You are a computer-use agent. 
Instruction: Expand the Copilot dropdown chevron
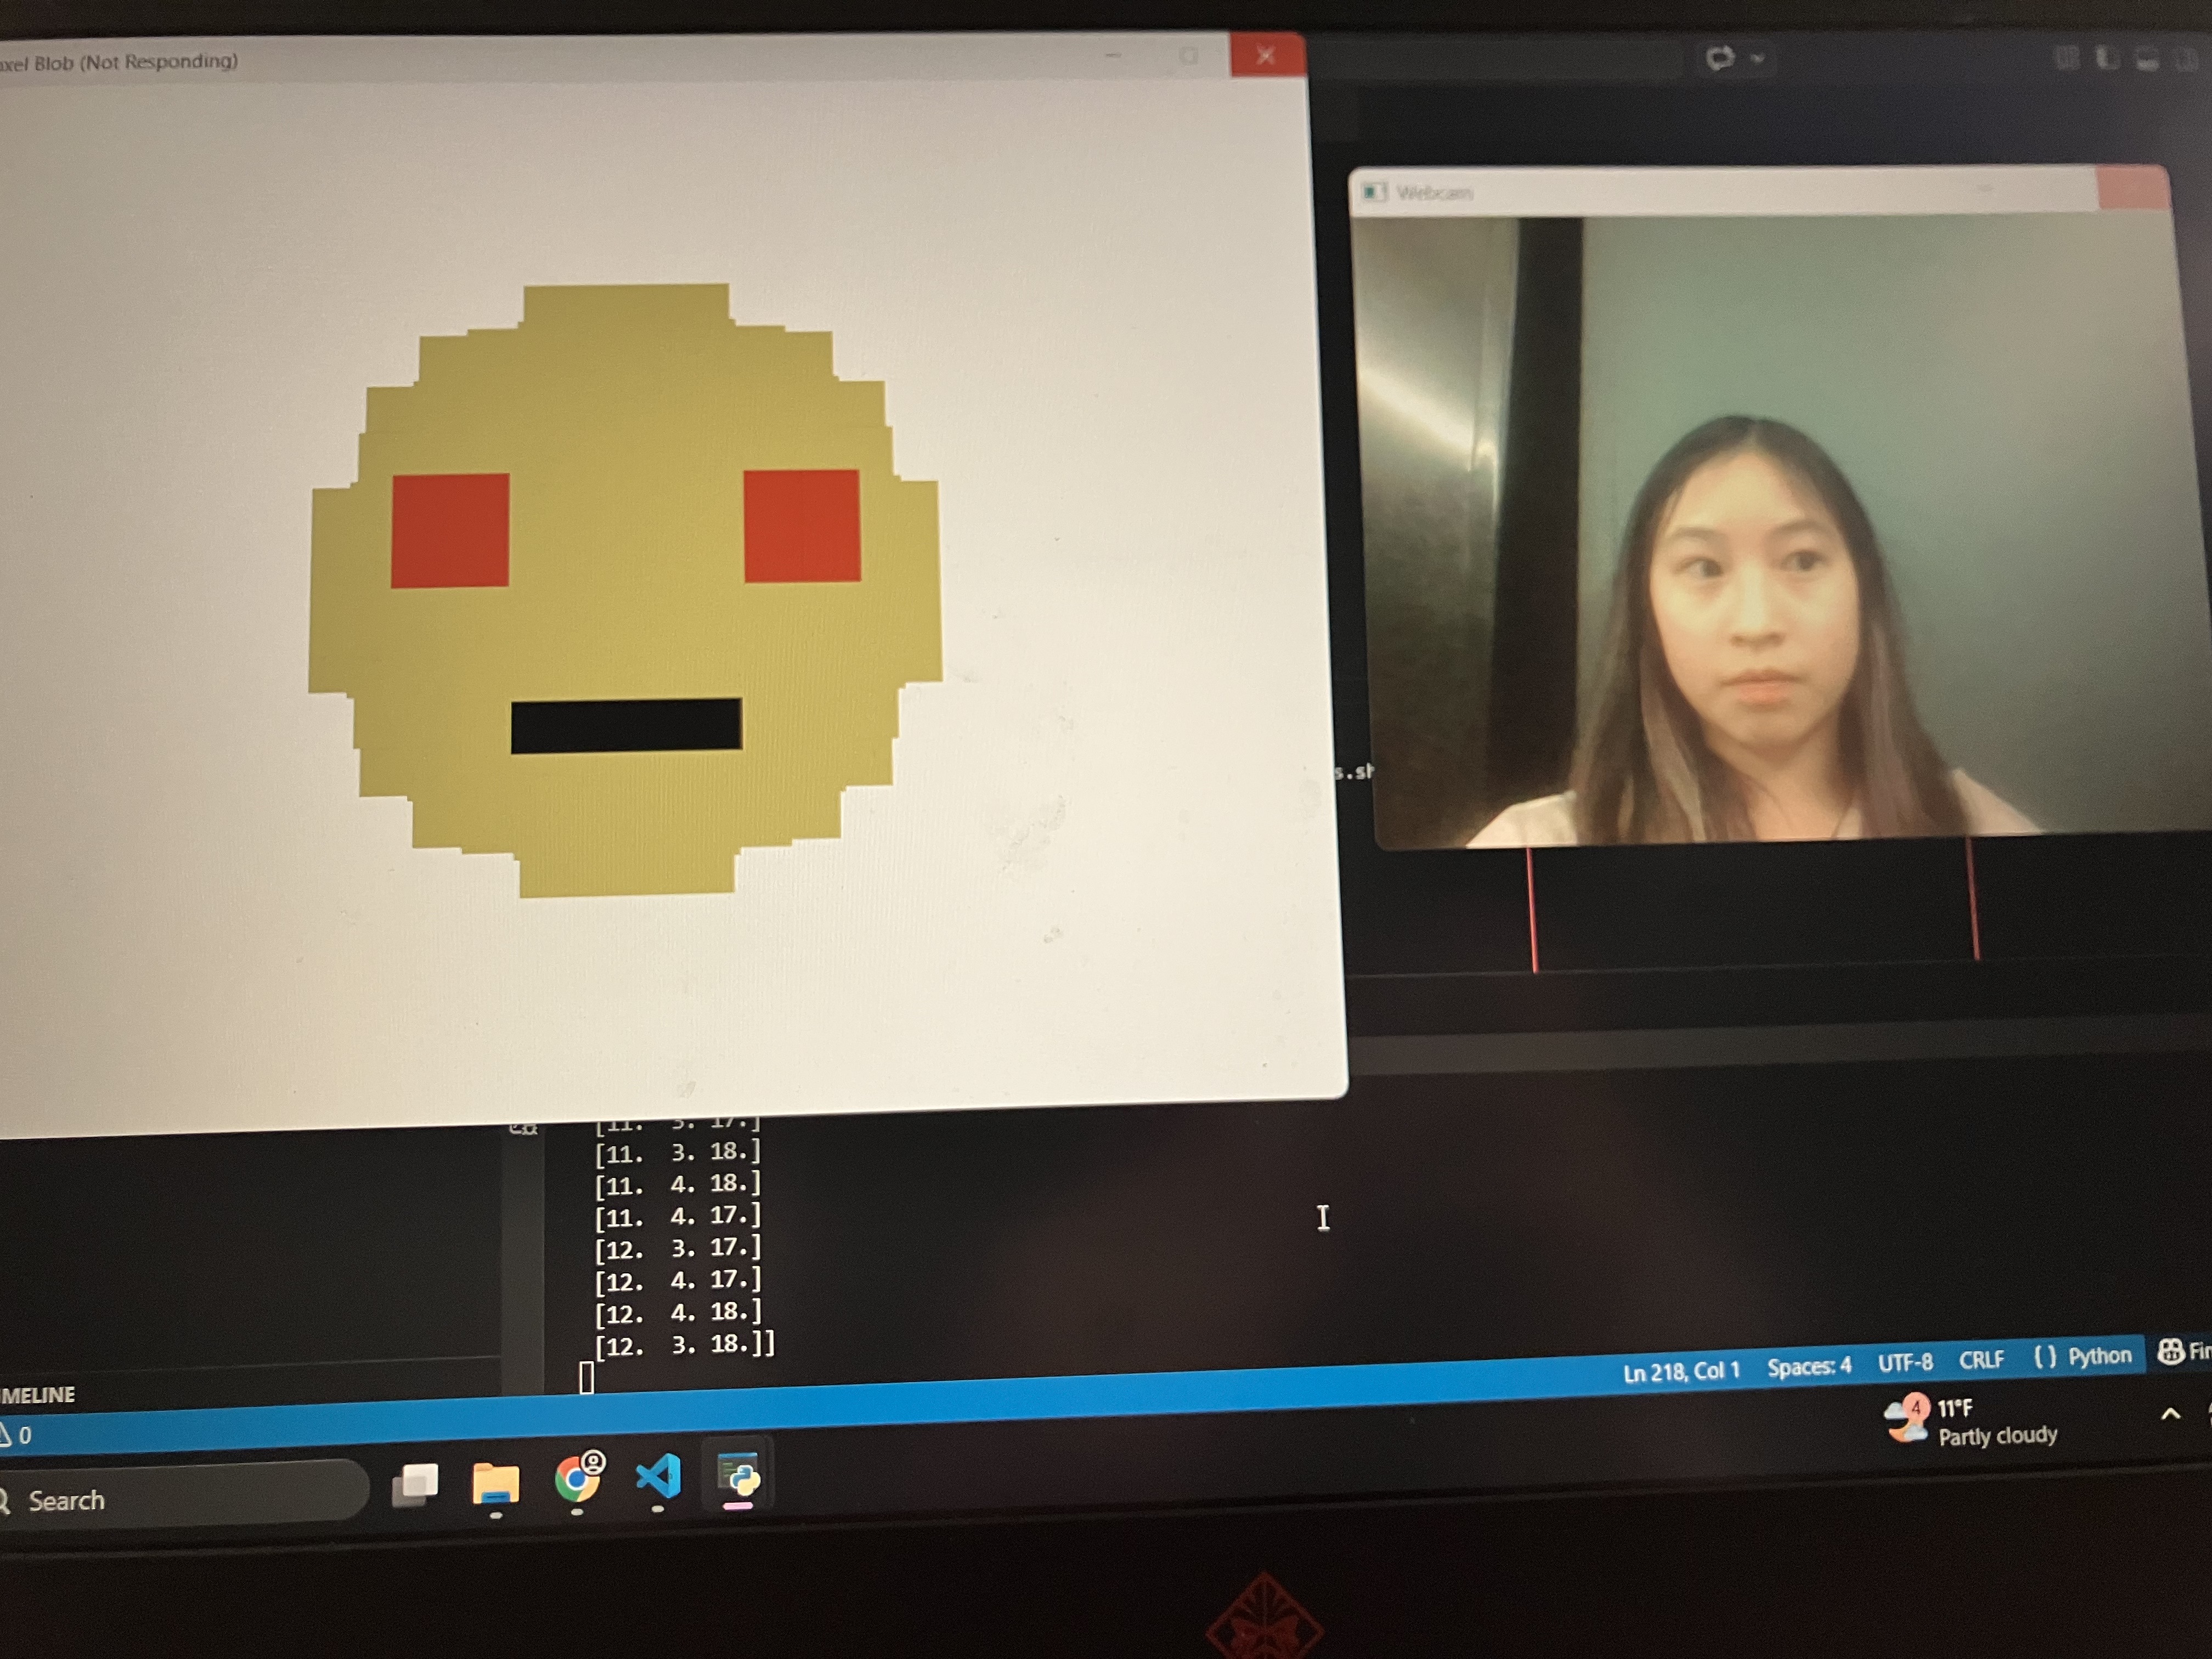click(x=1757, y=59)
